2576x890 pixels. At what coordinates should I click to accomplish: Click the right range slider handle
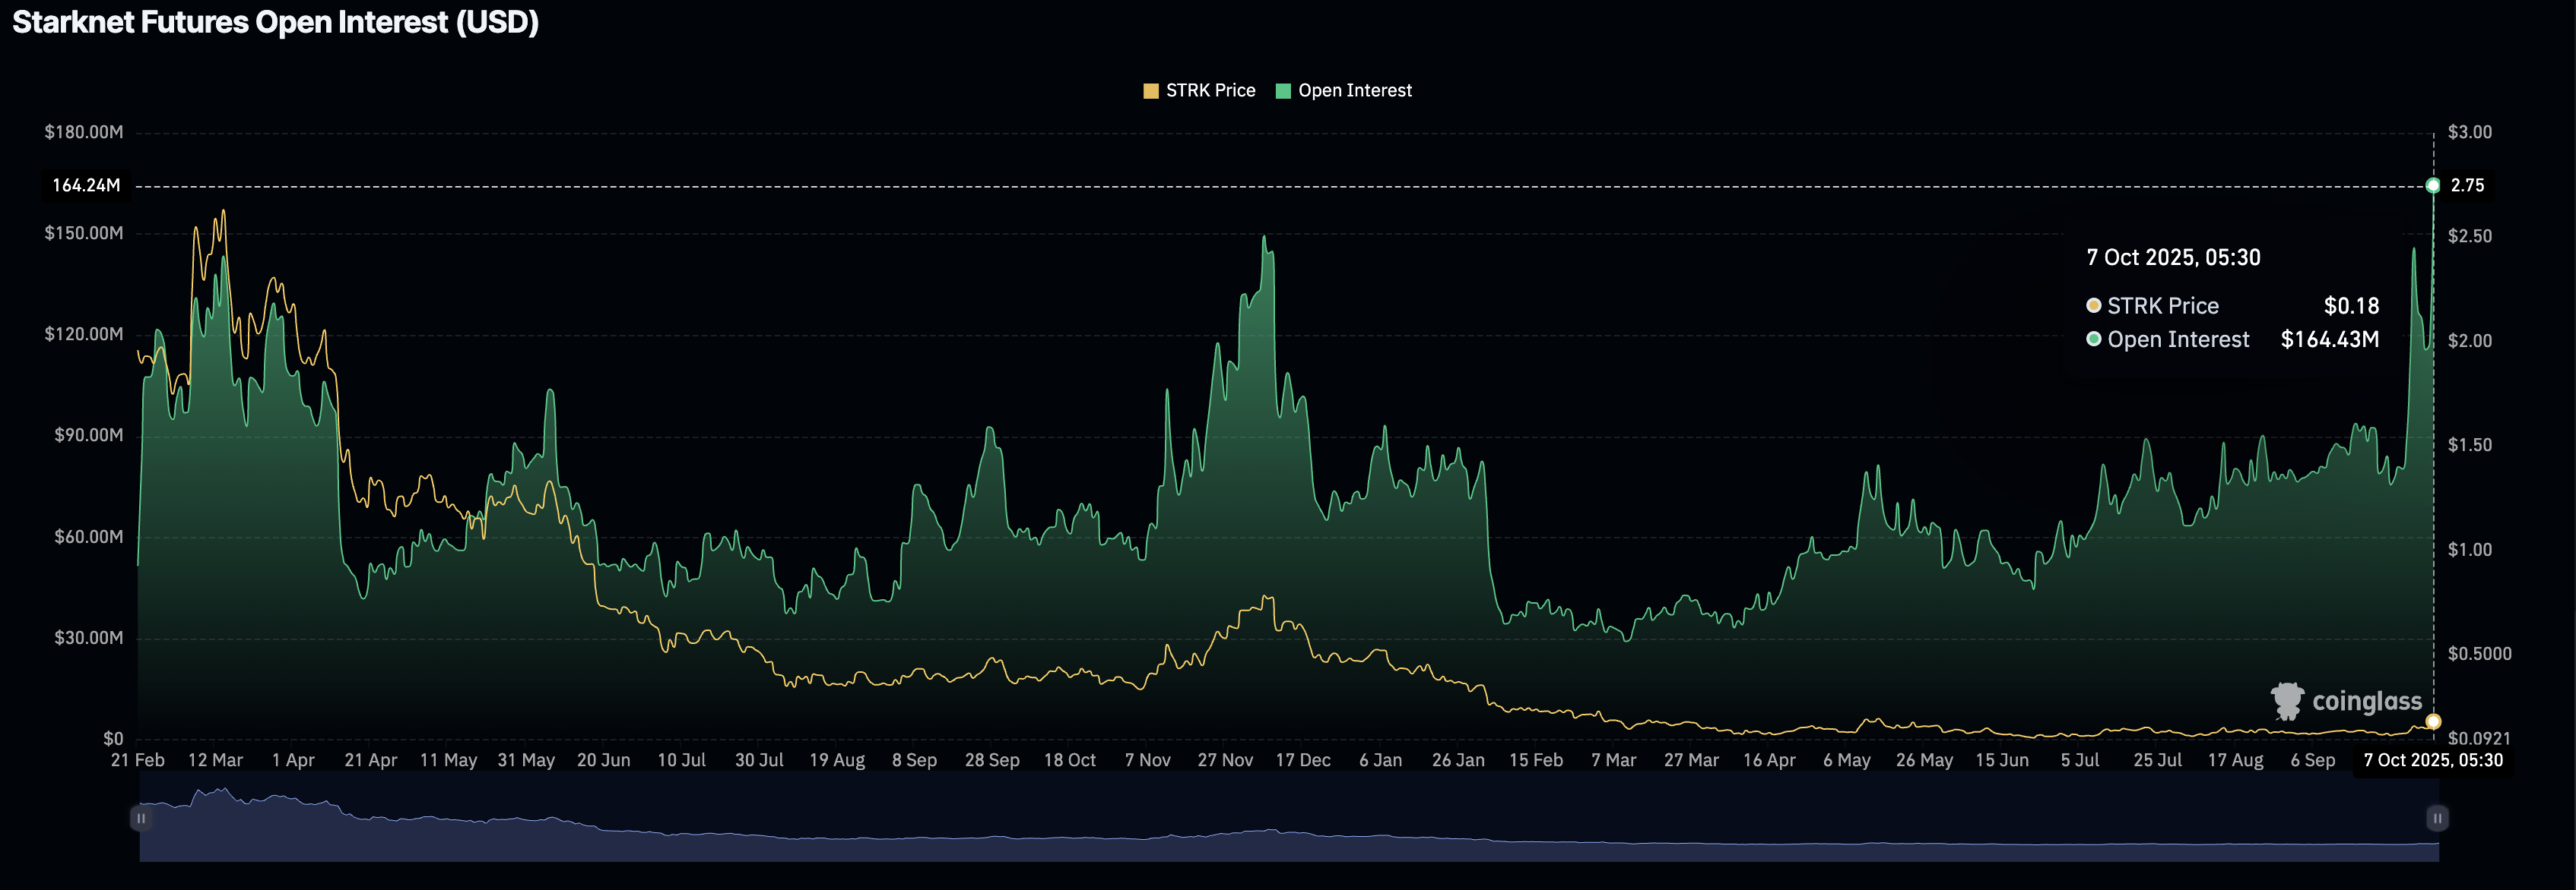[2437, 818]
